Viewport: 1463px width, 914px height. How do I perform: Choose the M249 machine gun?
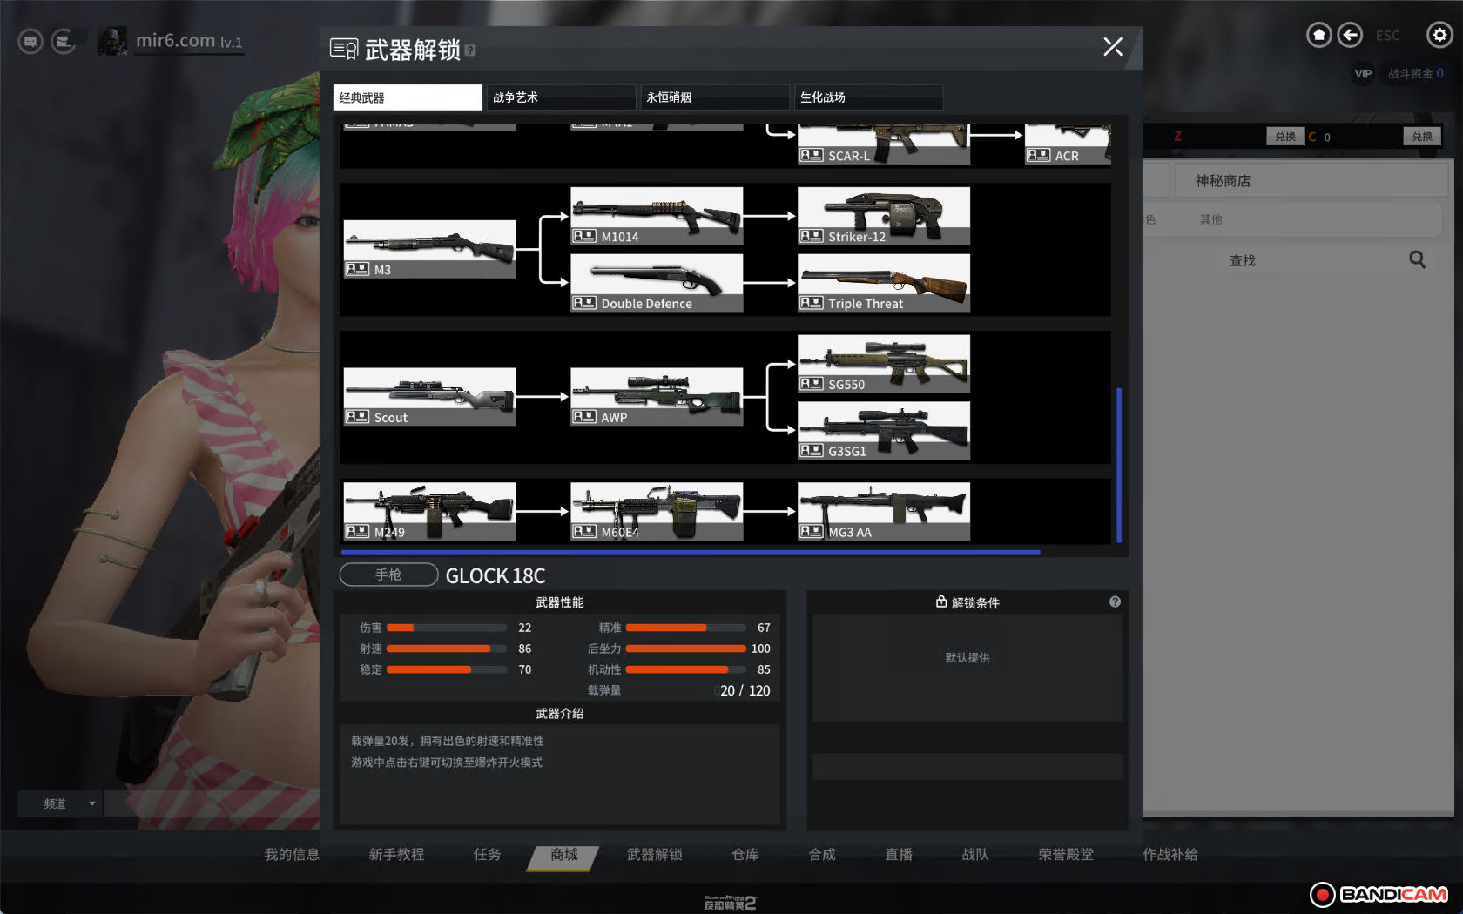pyautogui.click(x=429, y=512)
